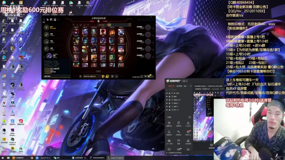
Task: Open Adobe Premiere desktop icon
Action: pos(12,132)
